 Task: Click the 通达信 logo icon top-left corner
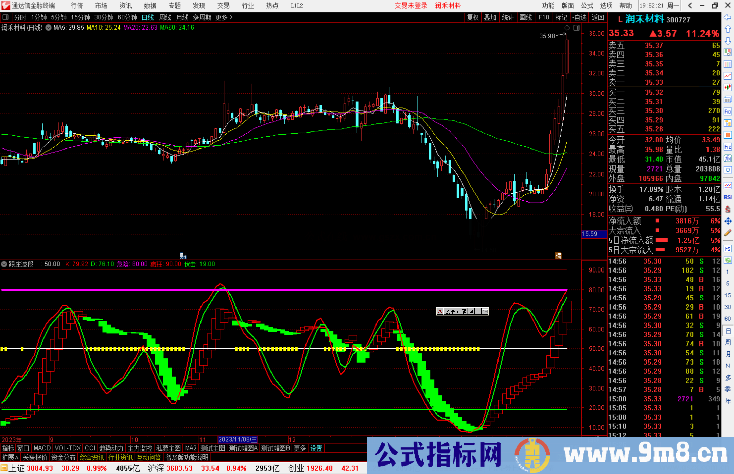coord(5,5)
